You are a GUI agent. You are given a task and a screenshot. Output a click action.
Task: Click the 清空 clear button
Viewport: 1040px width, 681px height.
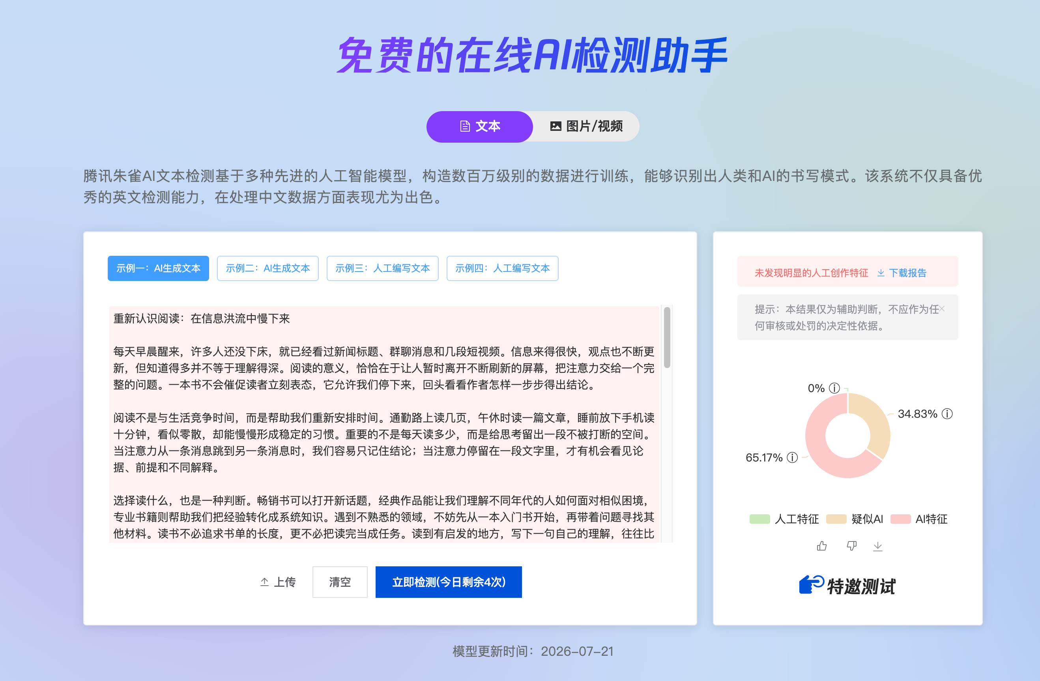click(x=340, y=582)
